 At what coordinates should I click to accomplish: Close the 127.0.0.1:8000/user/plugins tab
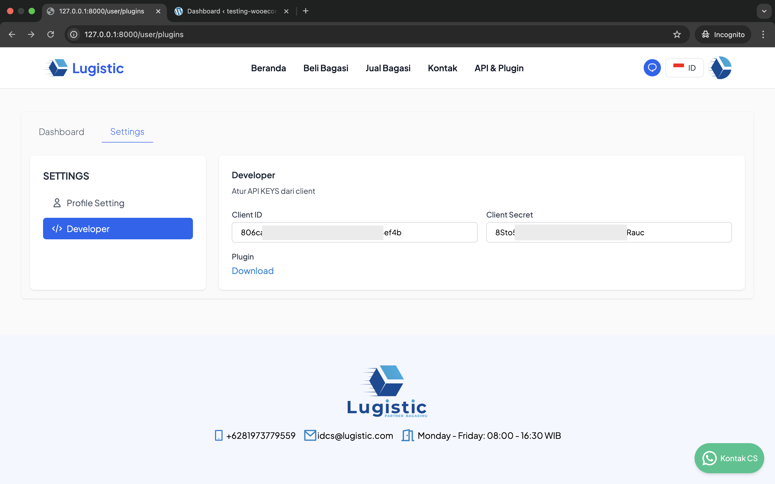click(158, 11)
